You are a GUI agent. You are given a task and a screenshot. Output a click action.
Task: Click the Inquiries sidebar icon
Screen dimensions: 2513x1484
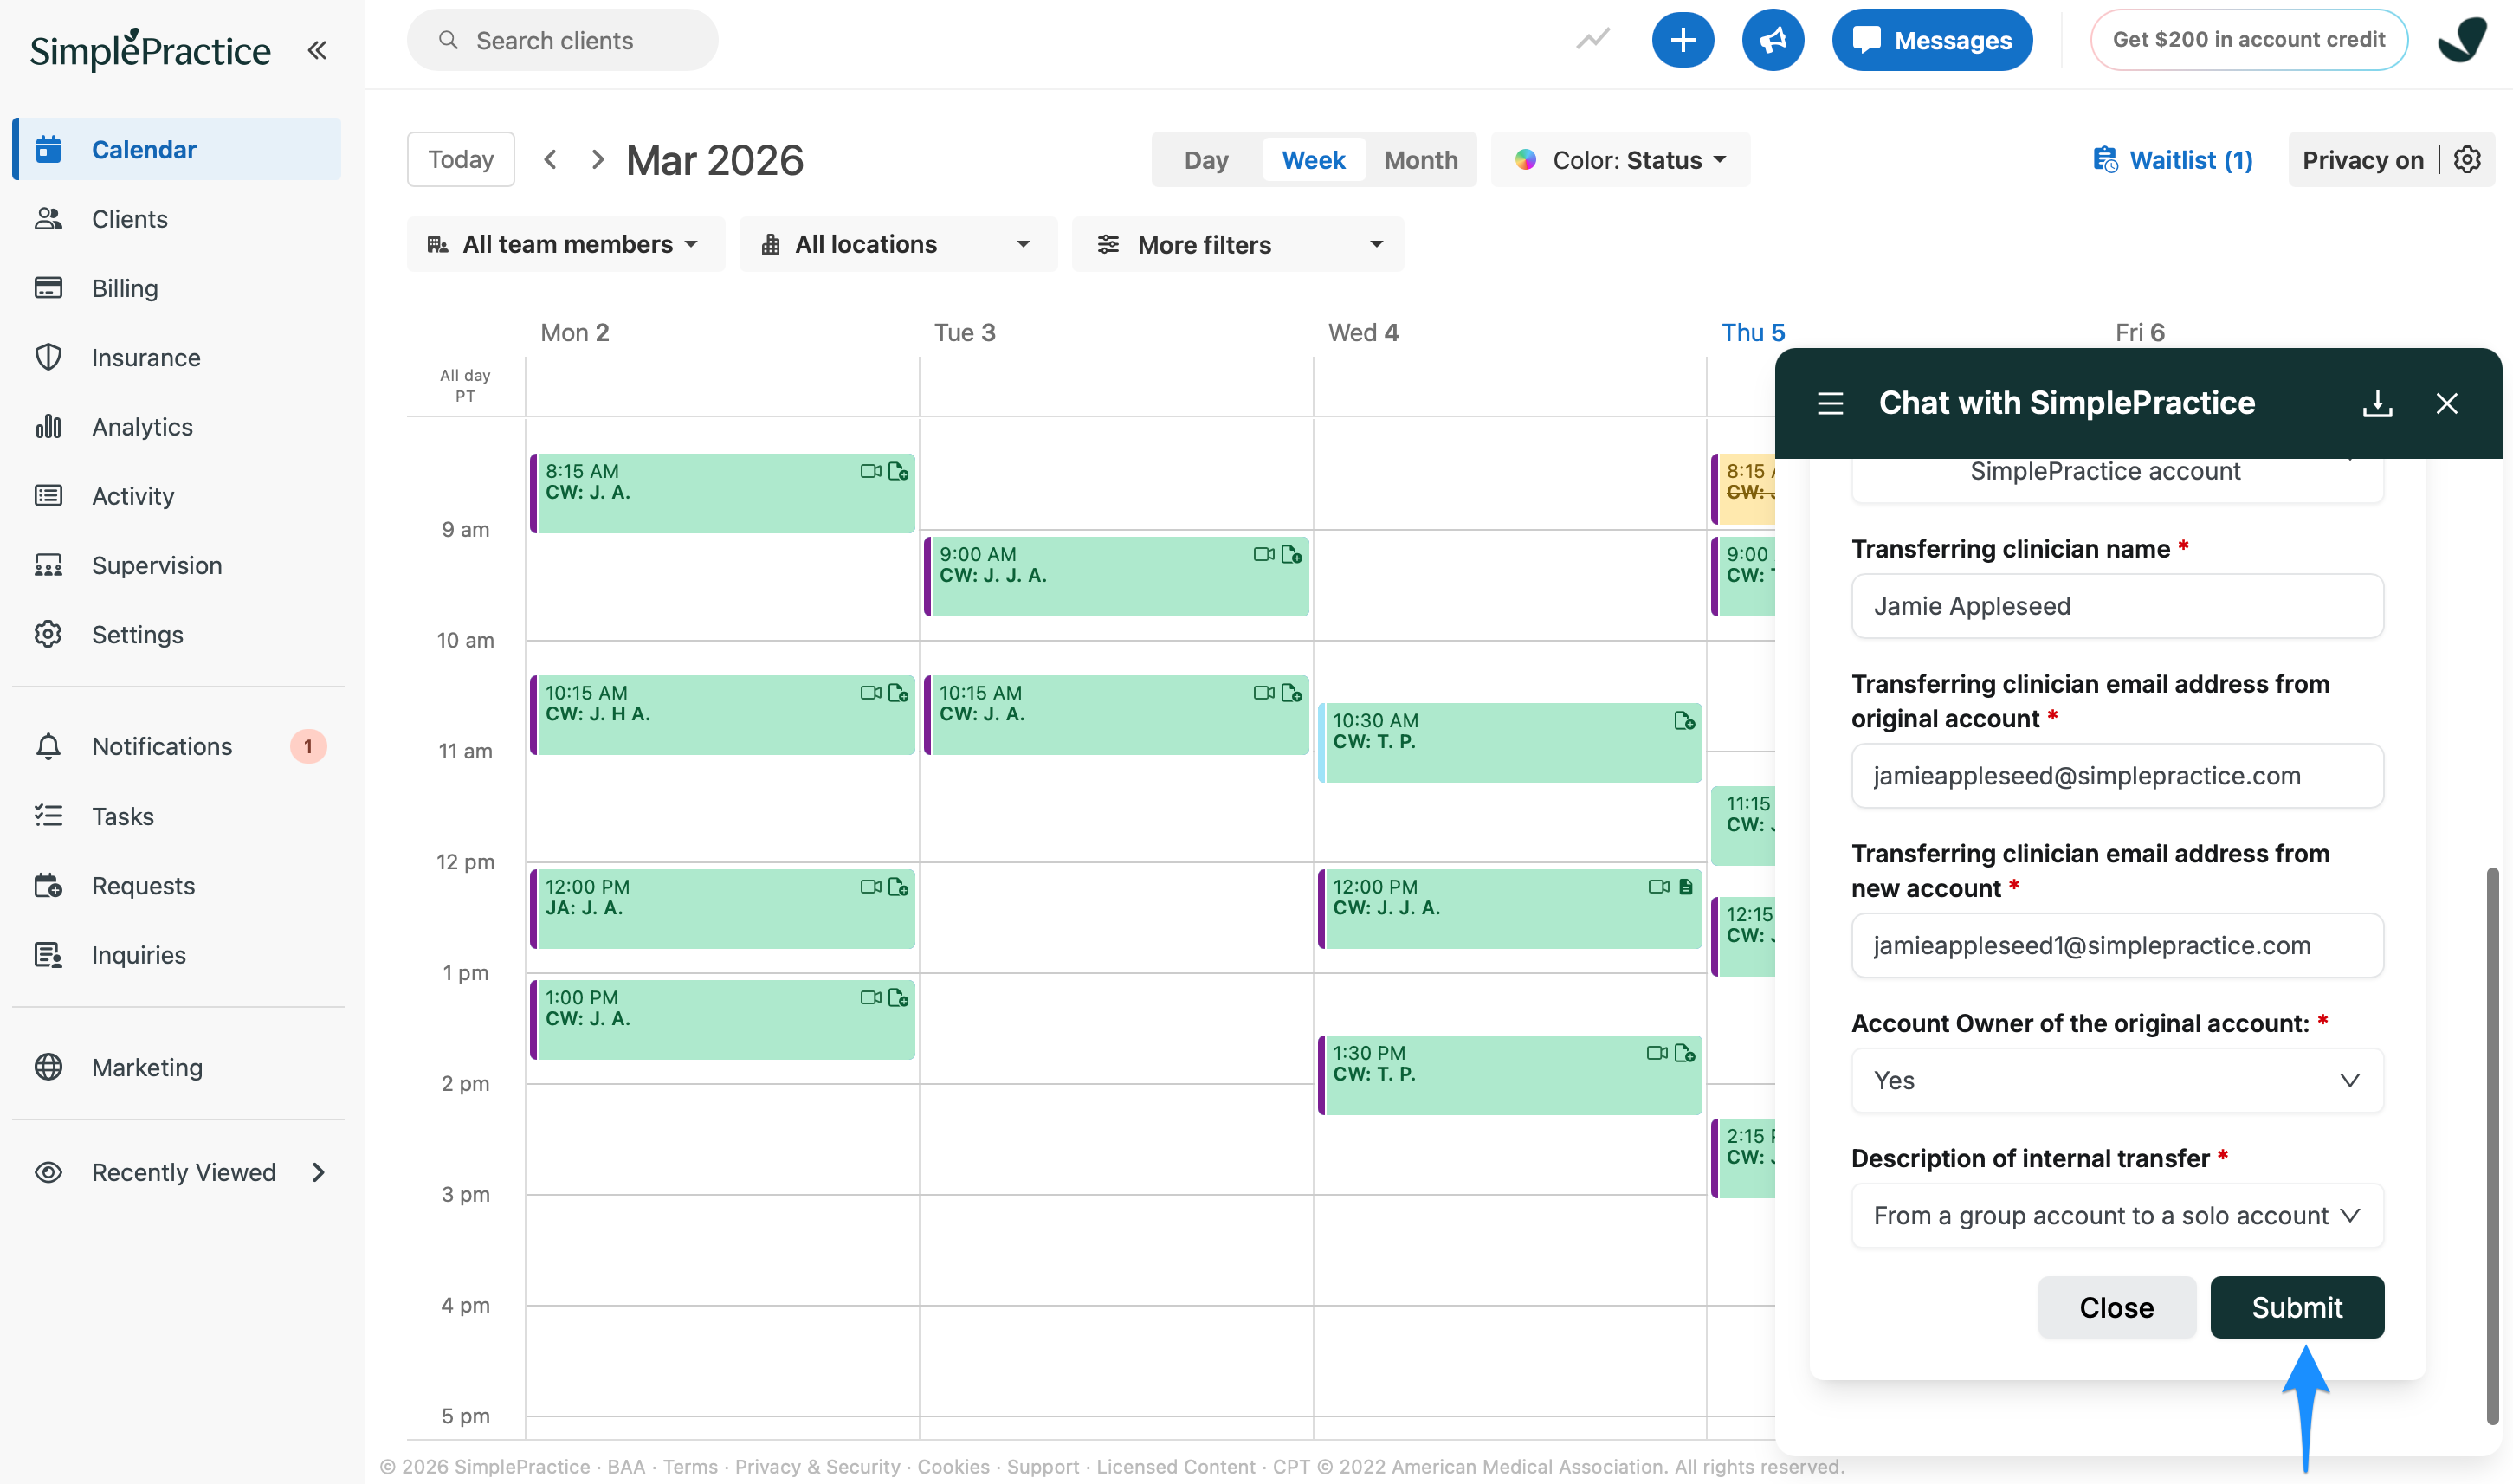48,955
